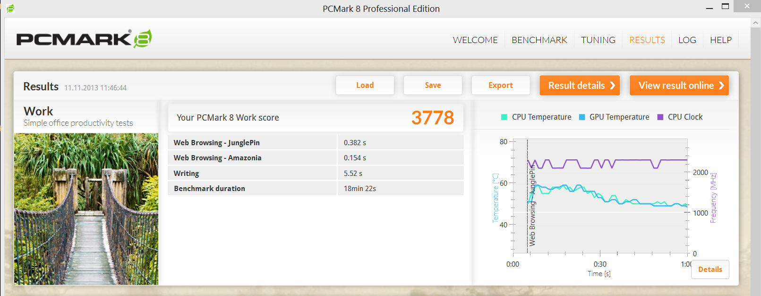Click the GPU Temperature legend swatch
The image size is (761, 296).
(582, 117)
